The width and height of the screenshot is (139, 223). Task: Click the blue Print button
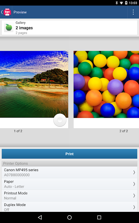(69, 154)
